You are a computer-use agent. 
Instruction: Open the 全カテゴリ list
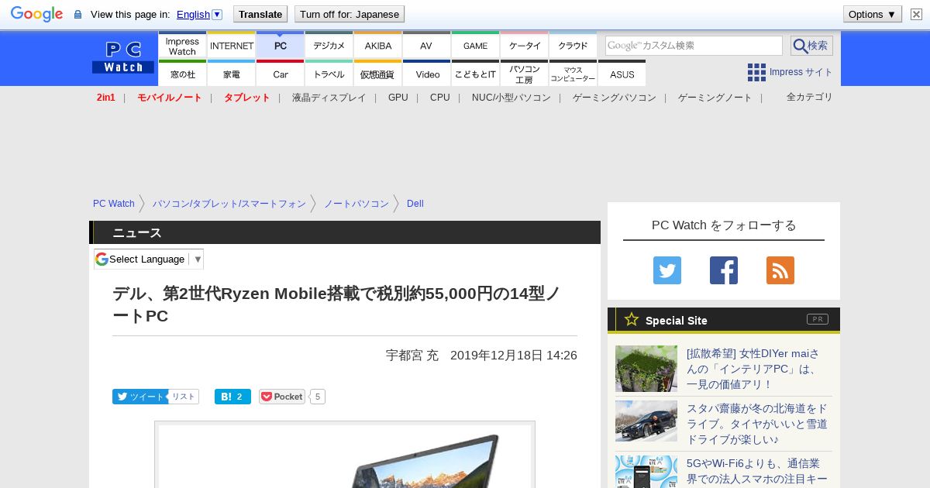[x=810, y=97]
